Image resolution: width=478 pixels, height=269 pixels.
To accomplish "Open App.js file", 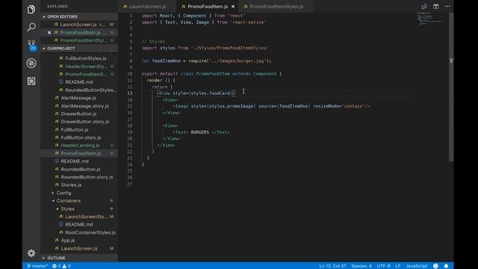I will pyautogui.click(x=79, y=241).
